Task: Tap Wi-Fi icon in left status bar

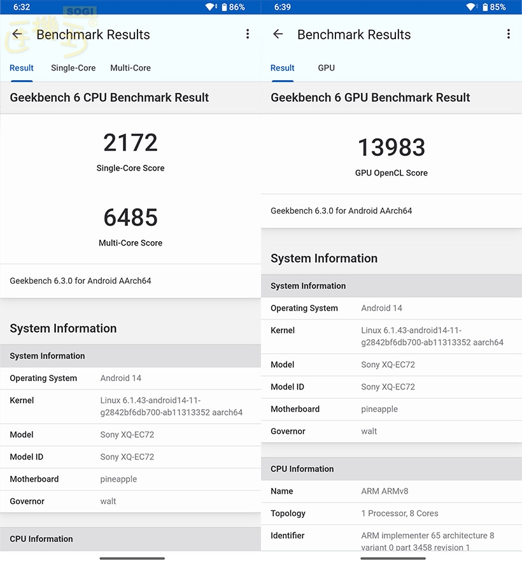Action: (x=211, y=7)
